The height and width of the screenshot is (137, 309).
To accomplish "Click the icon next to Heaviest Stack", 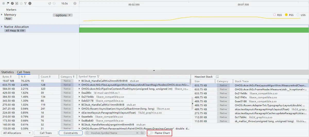I will (x=217, y=77).
